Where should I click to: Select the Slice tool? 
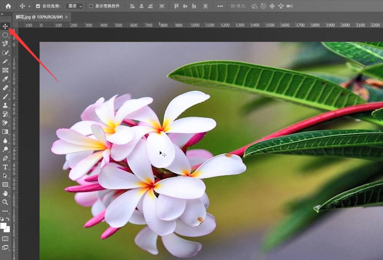coord(5,61)
